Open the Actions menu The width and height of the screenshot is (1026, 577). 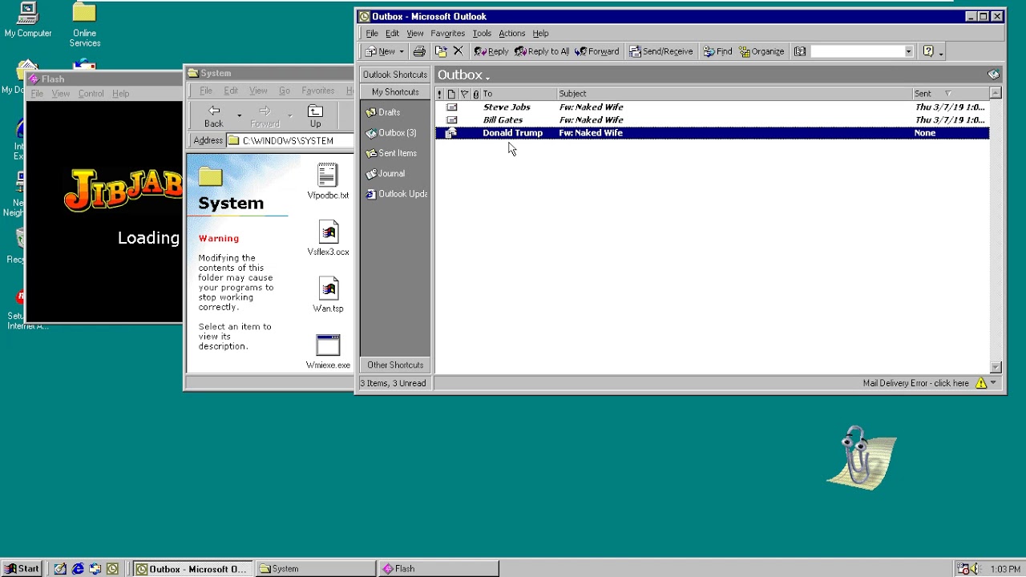tap(512, 34)
